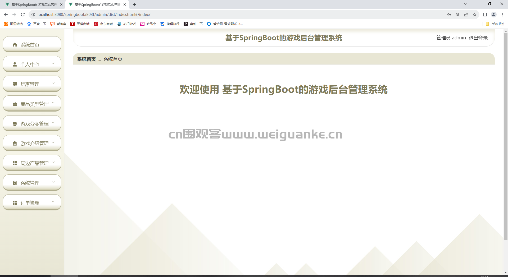Expand the 个人中心 menu chevron
Image resolution: width=508 pixels, height=277 pixels.
click(x=53, y=63)
